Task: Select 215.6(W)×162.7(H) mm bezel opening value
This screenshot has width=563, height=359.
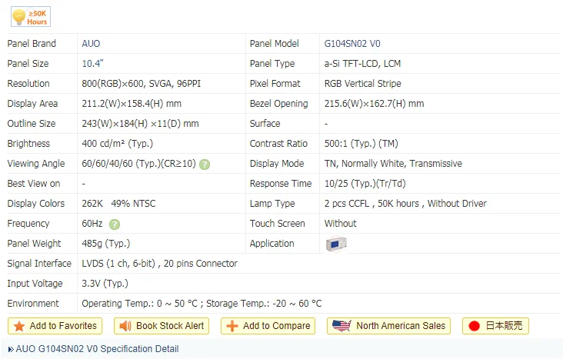Action: (374, 104)
